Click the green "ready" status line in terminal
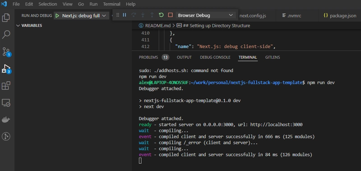This screenshot has height=171, width=361. click(x=221, y=125)
